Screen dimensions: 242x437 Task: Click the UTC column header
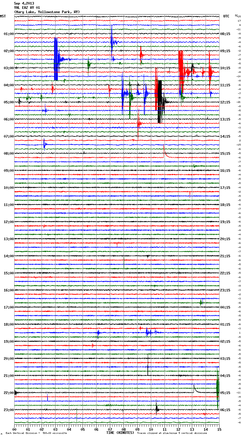(226, 16)
